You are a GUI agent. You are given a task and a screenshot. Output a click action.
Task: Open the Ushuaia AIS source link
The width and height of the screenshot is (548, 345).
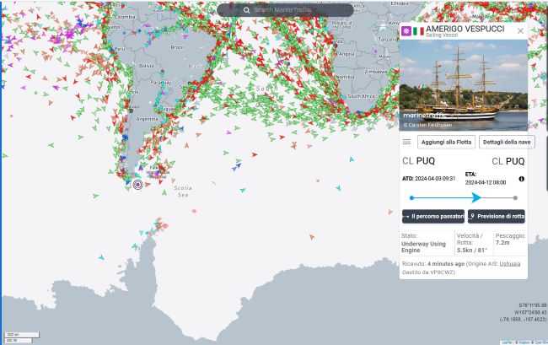pos(509,263)
